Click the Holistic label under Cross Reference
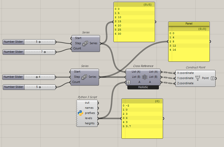This screenshot has width=224, height=147. click(x=143, y=87)
